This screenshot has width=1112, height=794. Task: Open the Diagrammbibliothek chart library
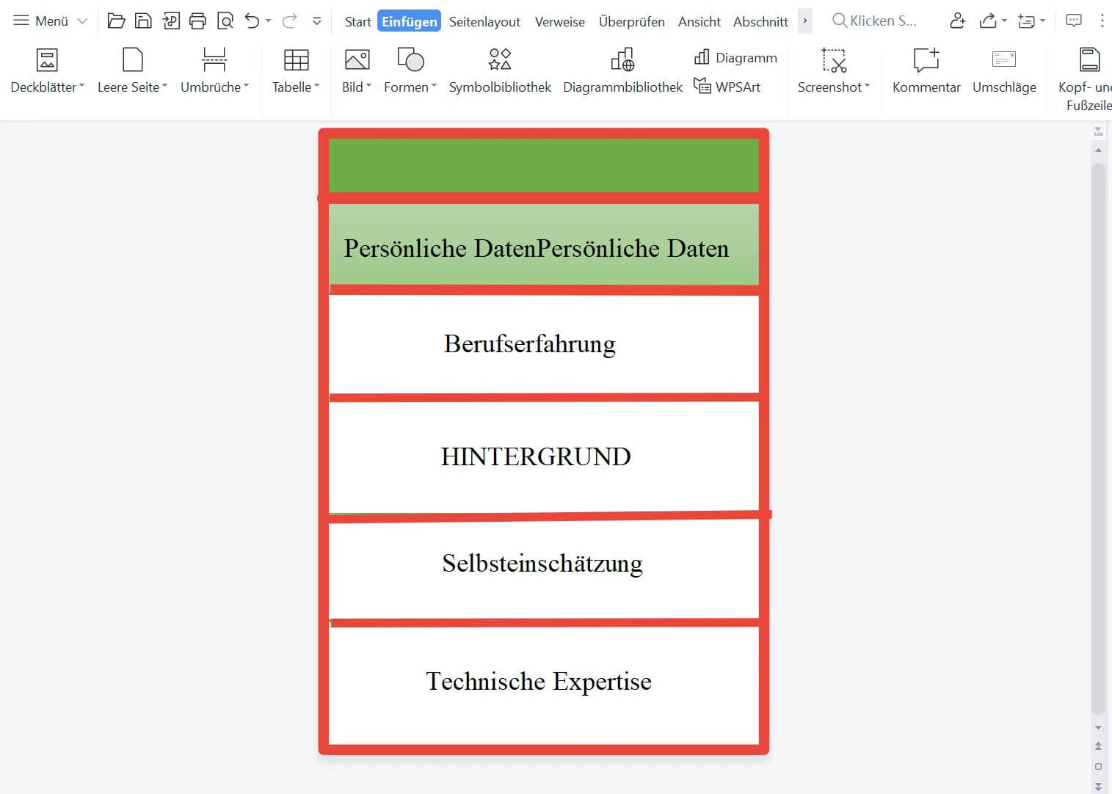click(622, 71)
